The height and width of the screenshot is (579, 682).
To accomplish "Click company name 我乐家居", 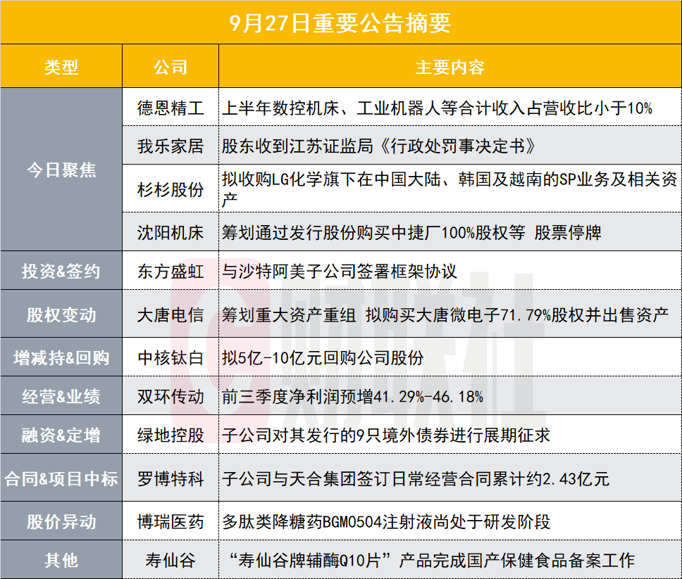I will [x=170, y=146].
